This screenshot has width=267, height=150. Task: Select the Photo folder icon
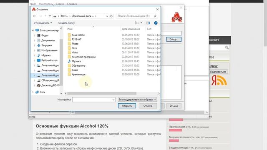click(69, 44)
